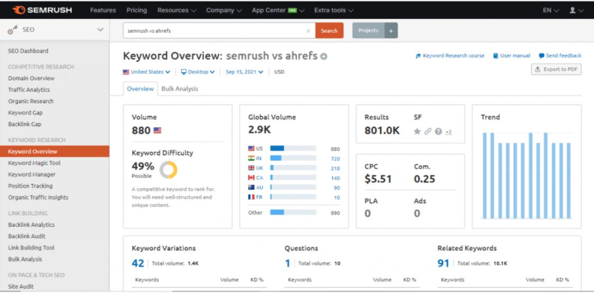Click the question mark SERP feature icon

pyautogui.click(x=438, y=132)
